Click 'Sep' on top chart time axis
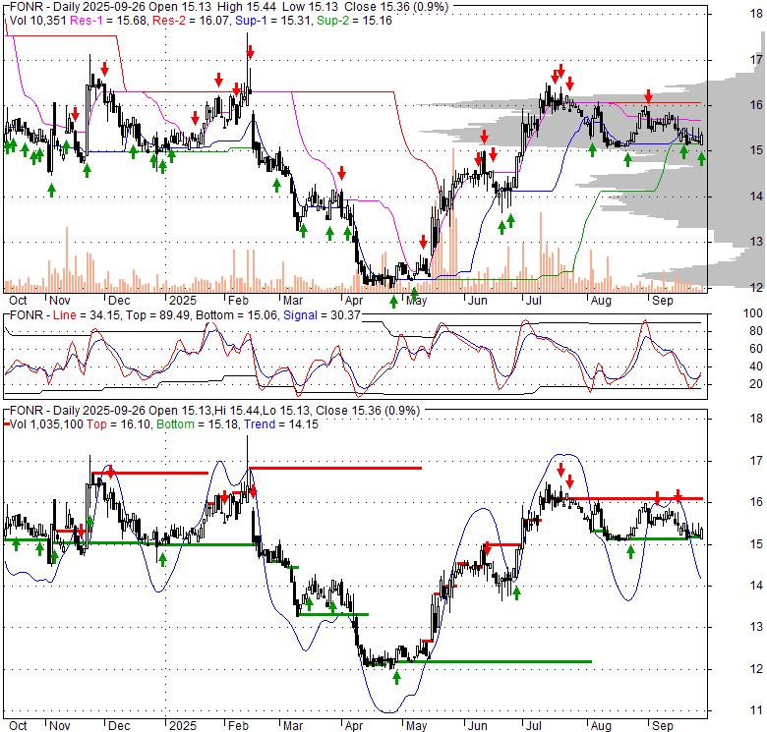This screenshot has width=767, height=732. (x=663, y=301)
